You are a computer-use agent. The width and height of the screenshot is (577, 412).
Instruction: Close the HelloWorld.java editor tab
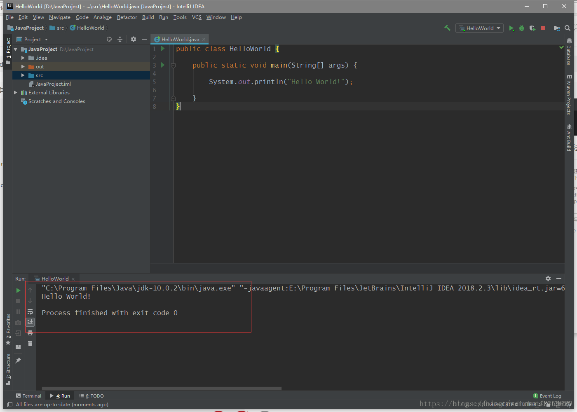coord(204,39)
